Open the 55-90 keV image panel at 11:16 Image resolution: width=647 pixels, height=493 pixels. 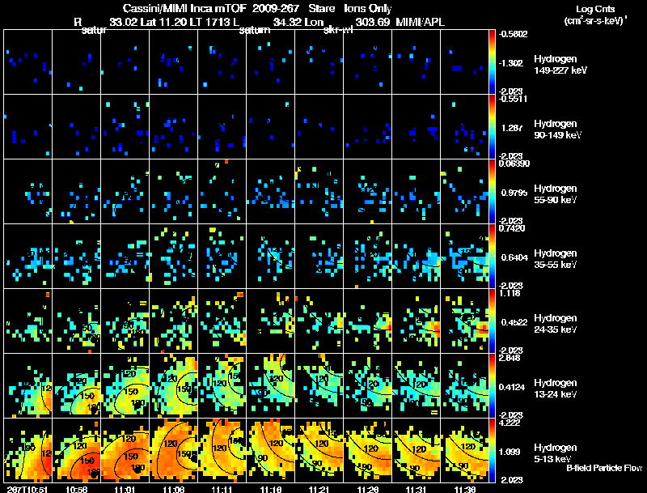click(x=270, y=192)
